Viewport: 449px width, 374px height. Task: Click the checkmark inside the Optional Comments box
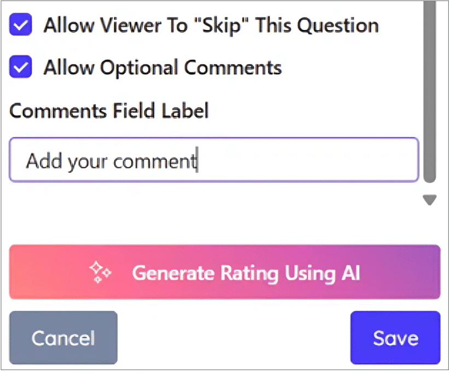click(20, 67)
